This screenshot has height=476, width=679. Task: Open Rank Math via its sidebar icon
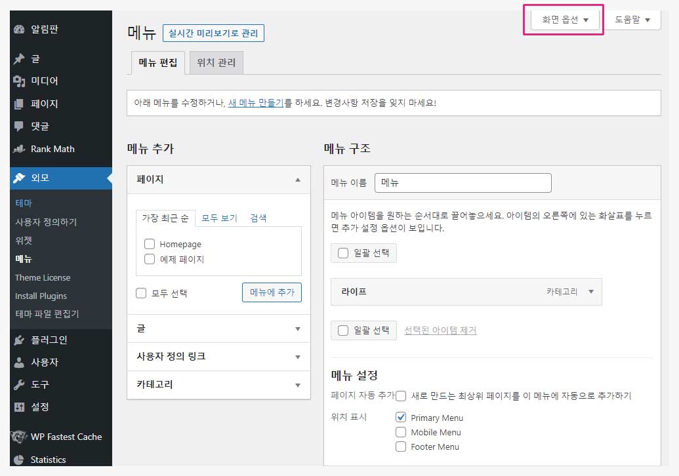pyautogui.click(x=19, y=149)
